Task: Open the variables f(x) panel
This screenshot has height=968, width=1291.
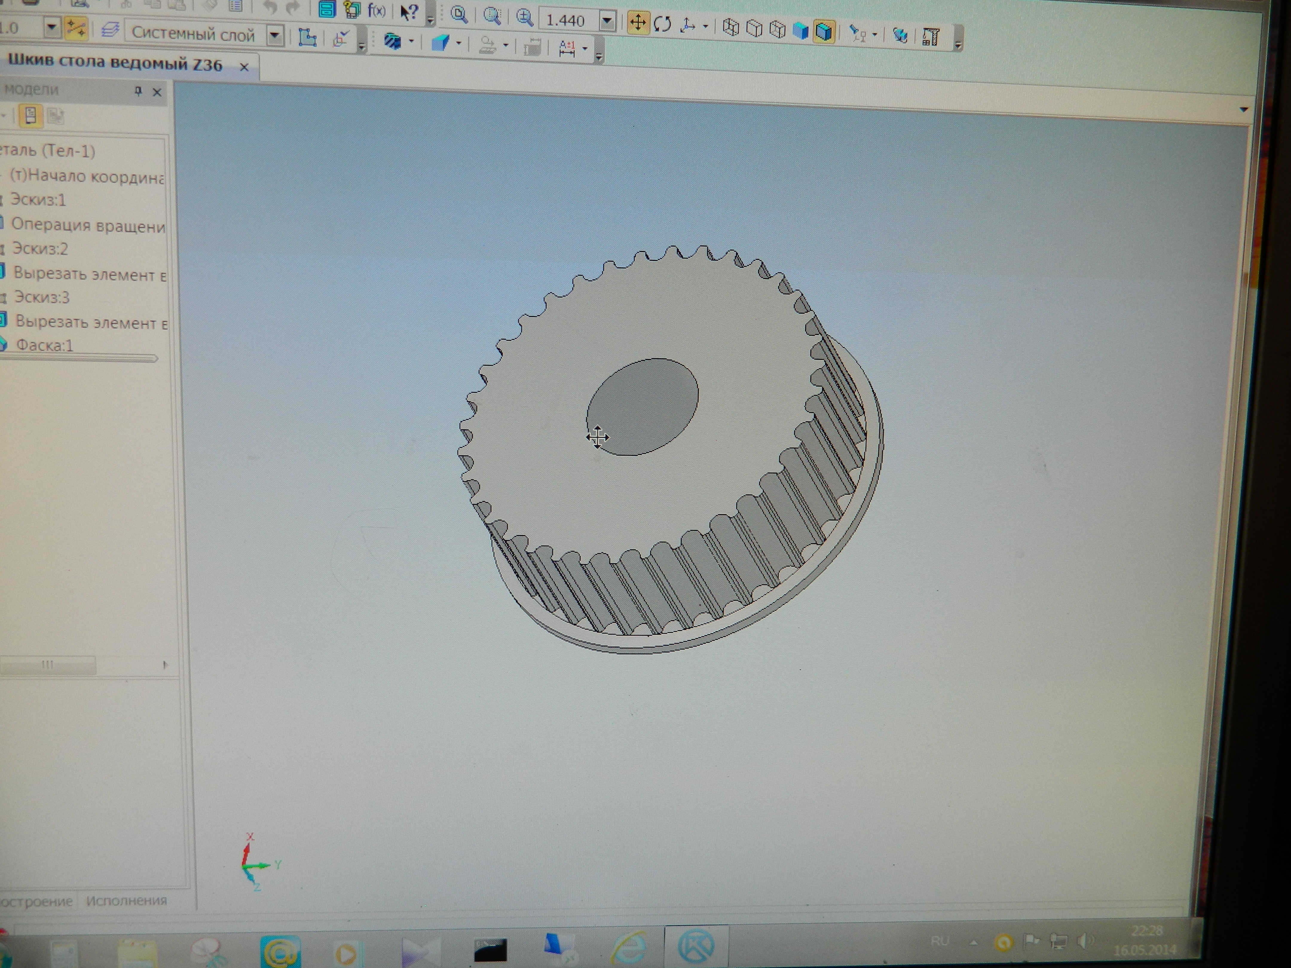Action: pos(377,10)
